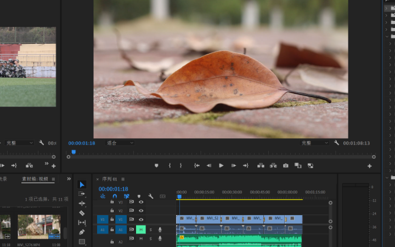Screen dimensions: 395x247
Task: Hide track V3 with eye icon
Action: click(x=141, y=202)
